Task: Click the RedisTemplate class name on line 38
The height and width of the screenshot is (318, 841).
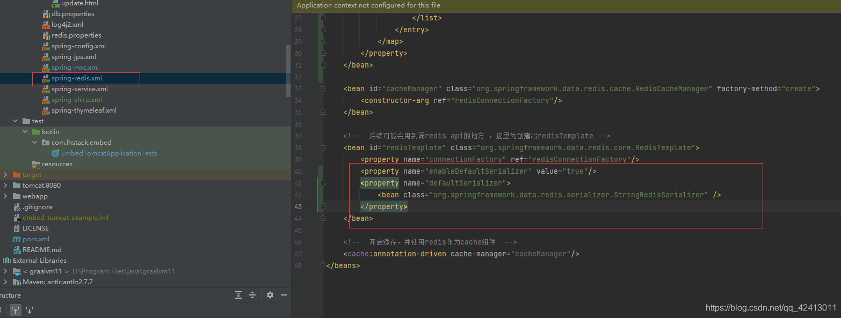Action: click(x=664, y=147)
